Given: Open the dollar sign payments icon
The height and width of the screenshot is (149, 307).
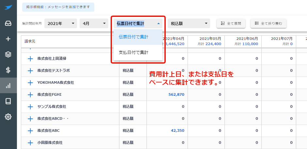Looking at the screenshot, I should pyautogui.click(x=8, y=70).
